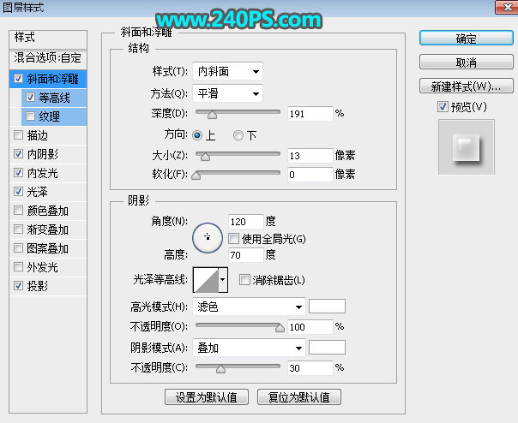Click the highlight opacity field 100
518x423 pixels.
[x=310, y=326]
